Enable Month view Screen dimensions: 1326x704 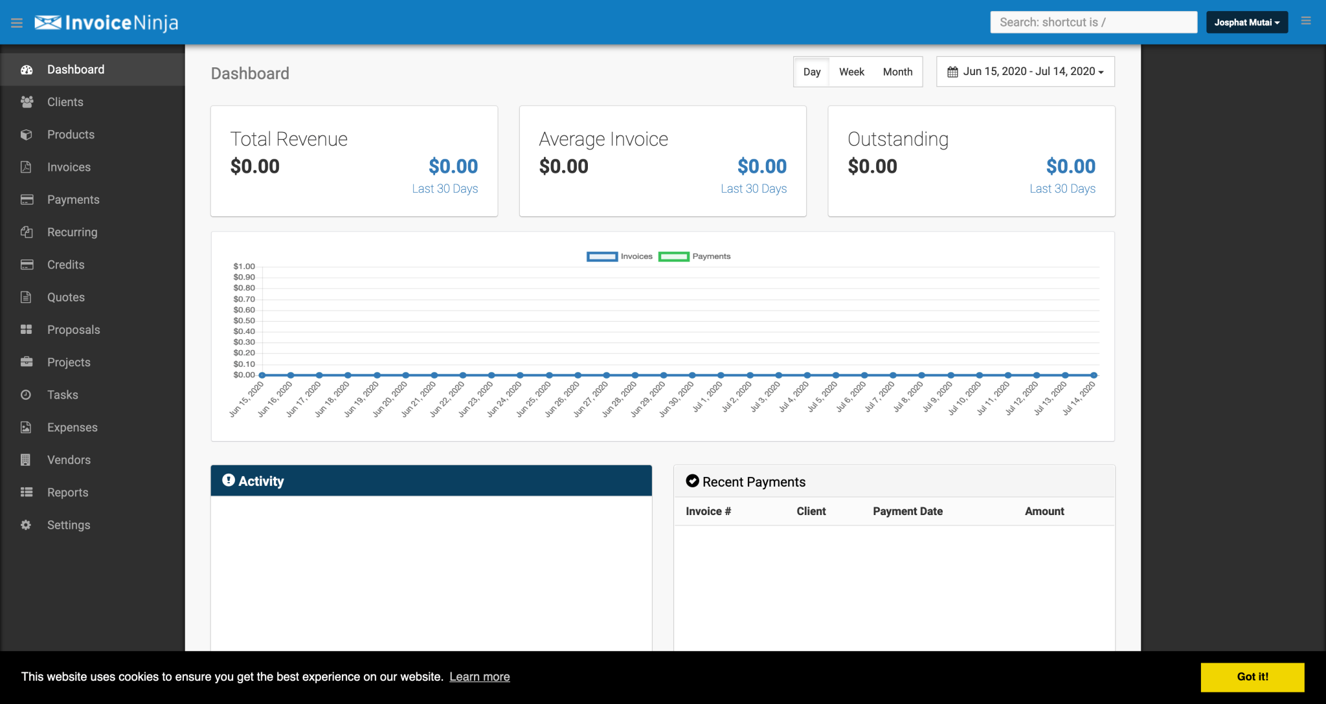coord(897,72)
